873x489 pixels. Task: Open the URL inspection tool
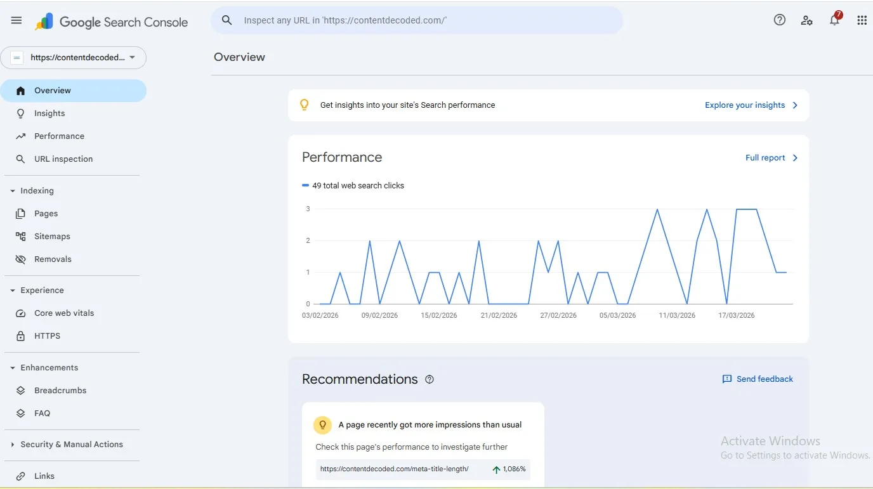[x=63, y=159]
